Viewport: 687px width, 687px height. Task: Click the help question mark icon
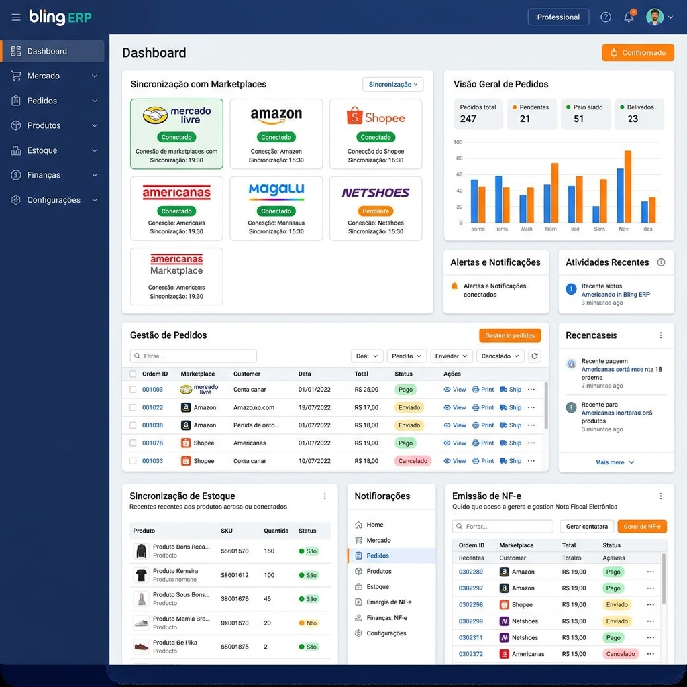click(606, 17)
